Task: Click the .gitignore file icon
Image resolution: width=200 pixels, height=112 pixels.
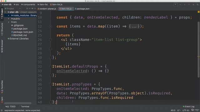Action: 12,25
